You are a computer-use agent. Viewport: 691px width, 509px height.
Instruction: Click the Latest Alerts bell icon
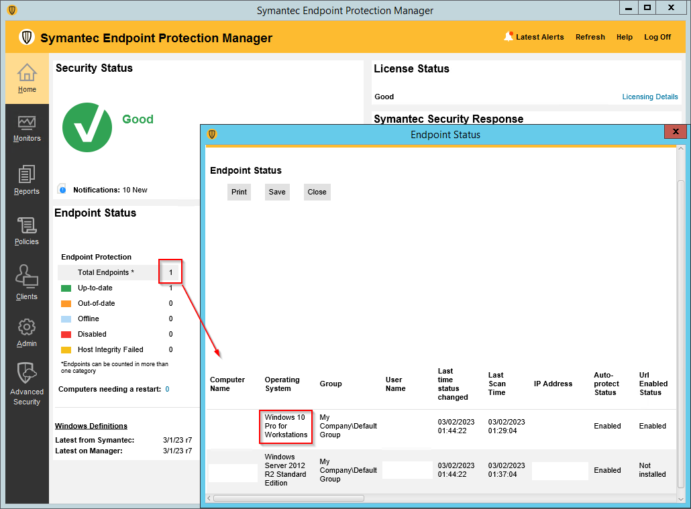[x=509, y=37]
